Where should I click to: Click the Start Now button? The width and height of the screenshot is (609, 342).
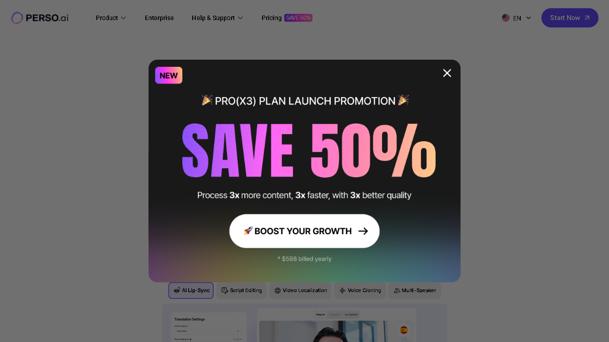(570, 18)
